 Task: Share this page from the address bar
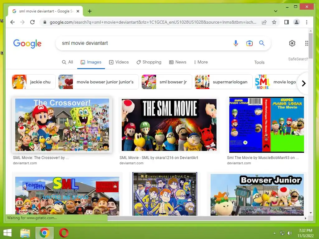coord(264,22)
